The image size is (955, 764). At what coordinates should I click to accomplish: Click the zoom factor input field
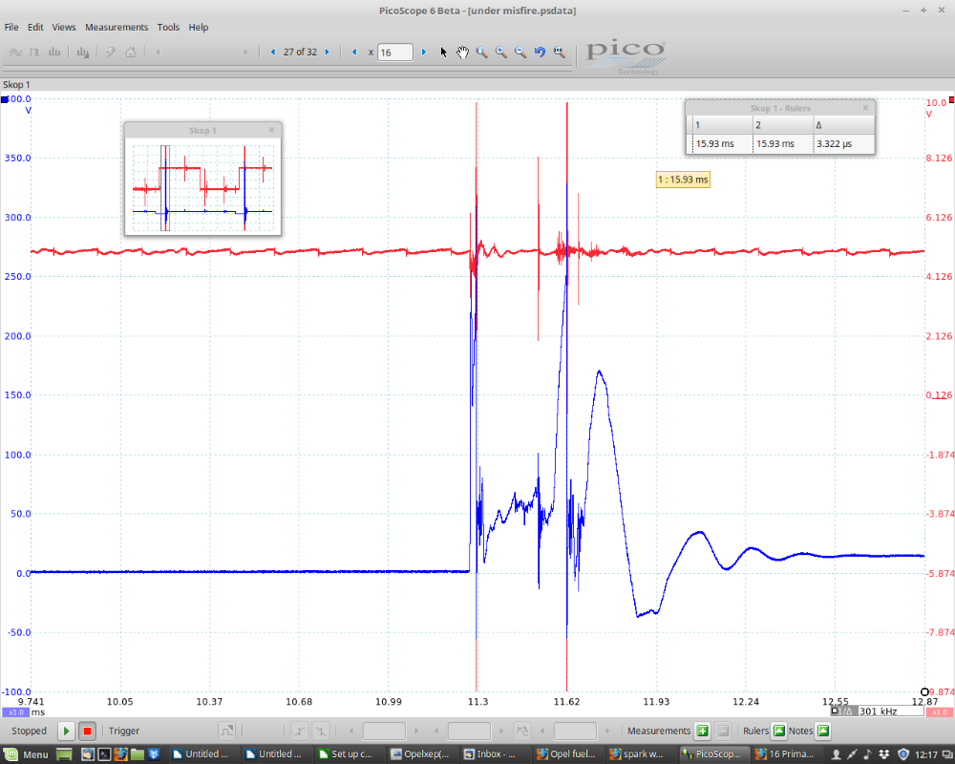point(395,53)
